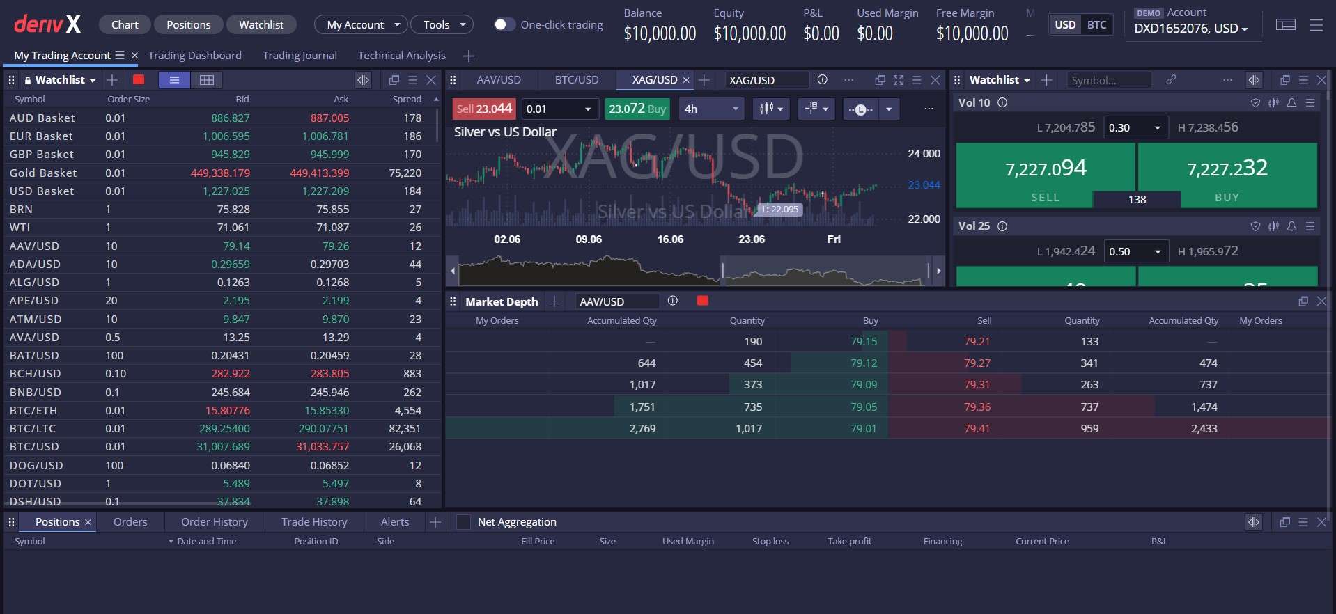Open the My Account dropdown
Viewport: 1336px width, 614px height.
click(361, 25)
